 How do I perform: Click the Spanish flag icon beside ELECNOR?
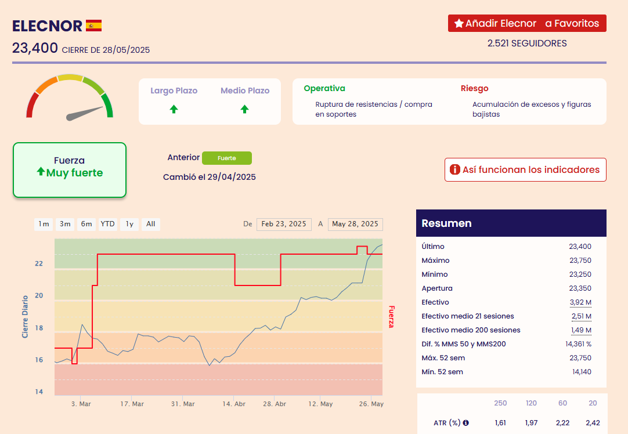(x=93, y=26)
